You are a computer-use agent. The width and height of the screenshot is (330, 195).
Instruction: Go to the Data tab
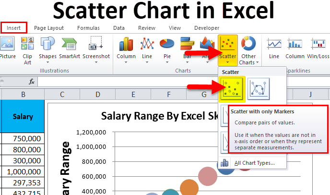pyautogui.click(x=119, y=28)
